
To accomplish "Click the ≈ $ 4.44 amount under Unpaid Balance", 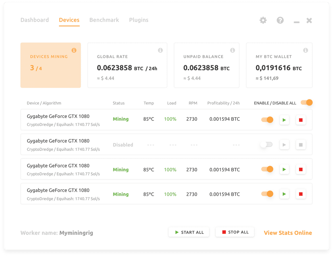I will click(192, 78).
